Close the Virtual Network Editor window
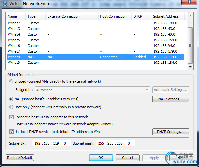The height and width of the screenshot is (167, 199). point(189,2)
